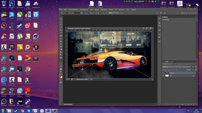Open the interpolation dropdown in options bar
The height and width of the screenshot is (113, 202).
[x=113, y=13]
